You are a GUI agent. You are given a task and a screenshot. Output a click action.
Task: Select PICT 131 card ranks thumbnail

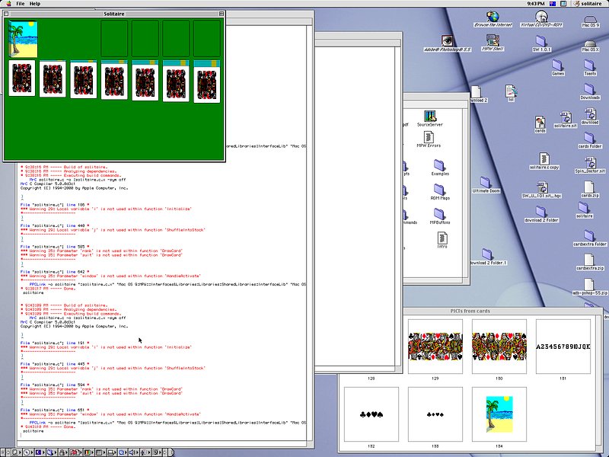563,346
